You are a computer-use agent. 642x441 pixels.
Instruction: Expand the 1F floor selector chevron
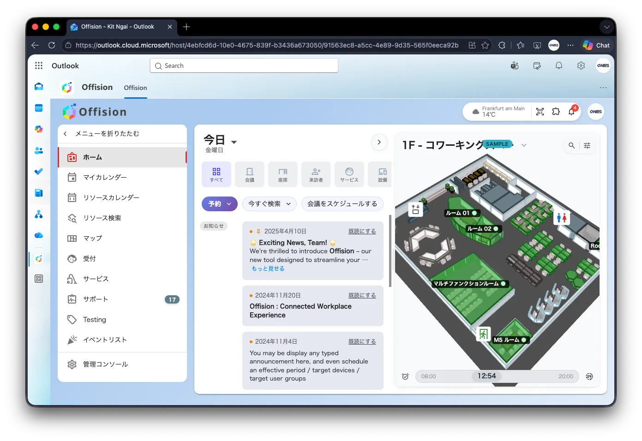524,145
